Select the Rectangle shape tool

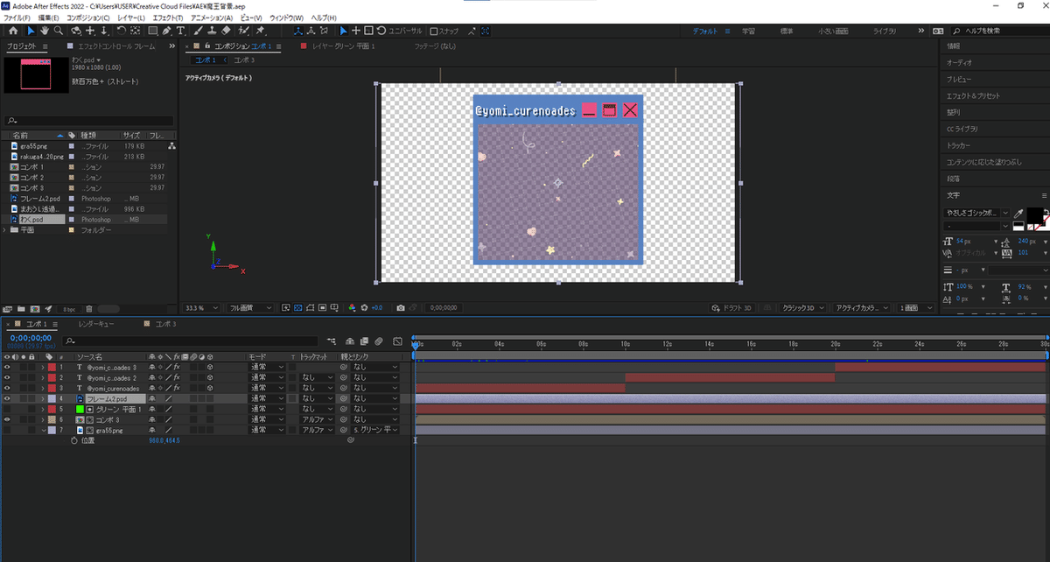point(150,31)
